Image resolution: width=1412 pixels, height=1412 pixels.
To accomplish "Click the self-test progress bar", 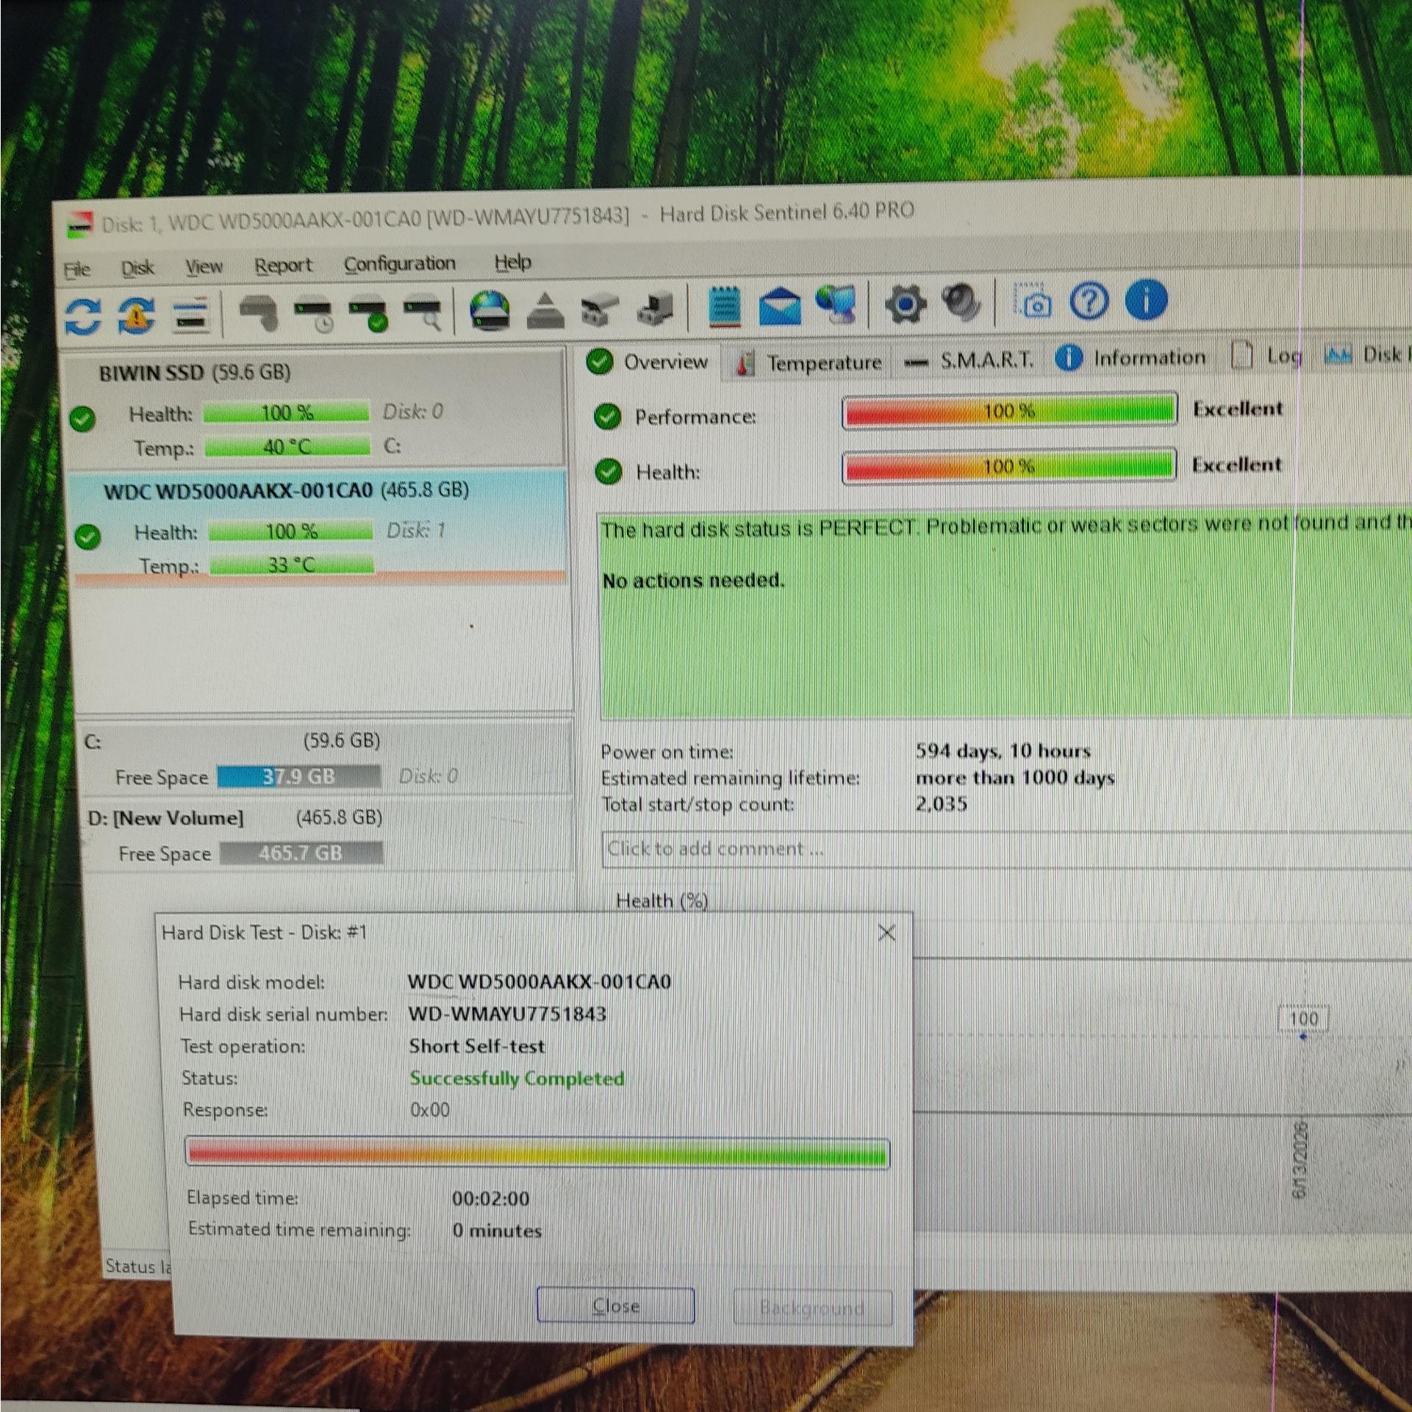I will [537, 1153].
